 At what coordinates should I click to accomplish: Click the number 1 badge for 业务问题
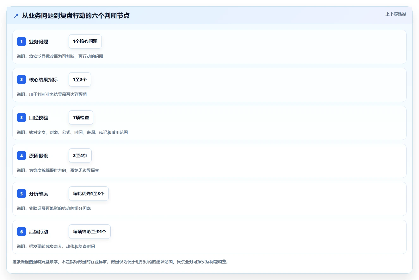22,41
